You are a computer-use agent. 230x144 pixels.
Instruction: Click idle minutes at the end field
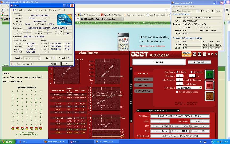pyautogui.click(x=179, y=84)
